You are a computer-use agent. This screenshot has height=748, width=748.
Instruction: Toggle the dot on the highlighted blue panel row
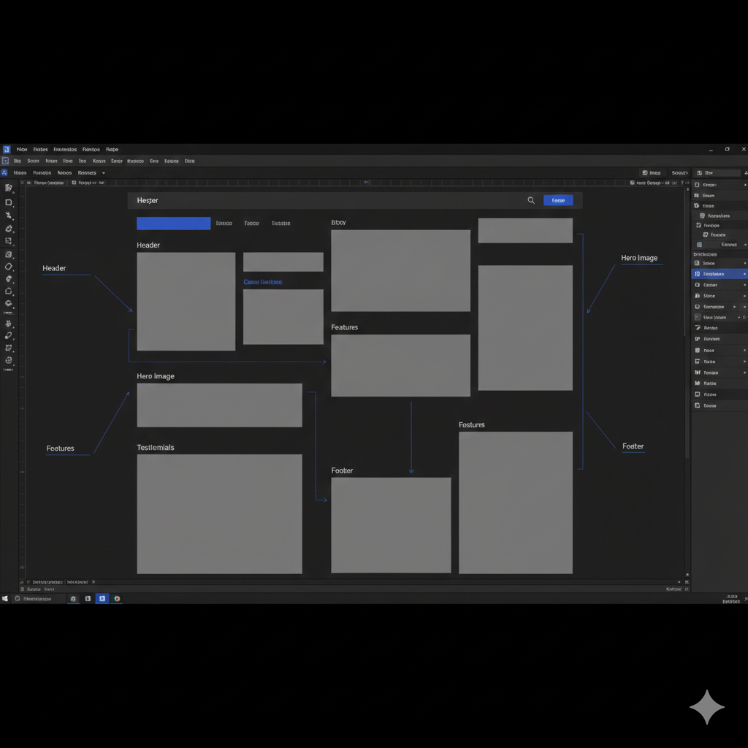(x=744, y=274)
